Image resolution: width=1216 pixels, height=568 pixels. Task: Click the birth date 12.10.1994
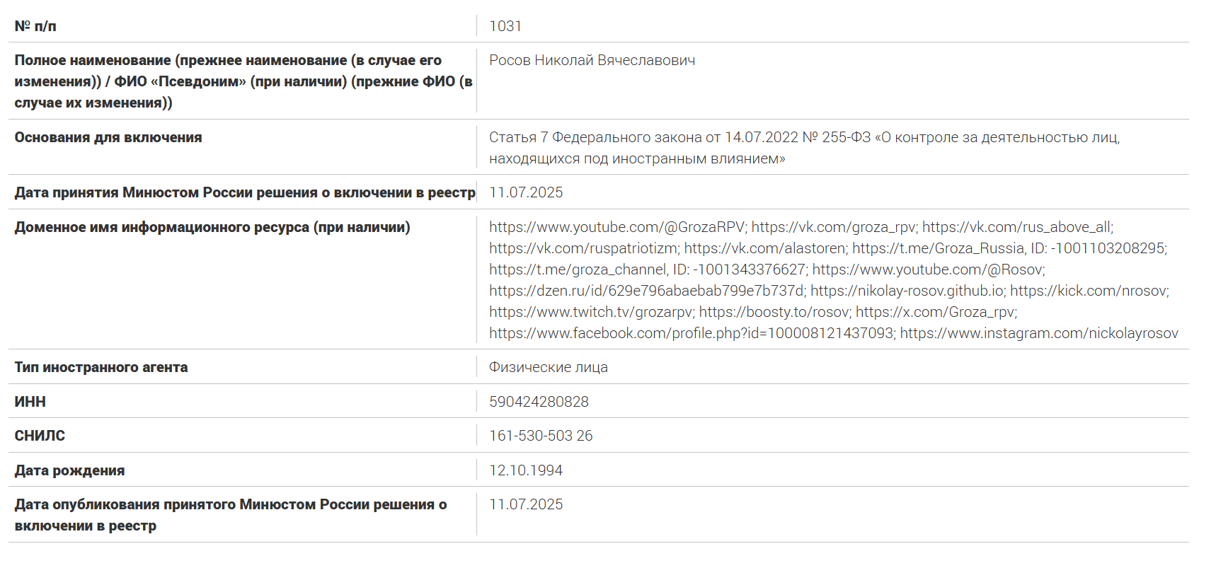click(525, 470)
